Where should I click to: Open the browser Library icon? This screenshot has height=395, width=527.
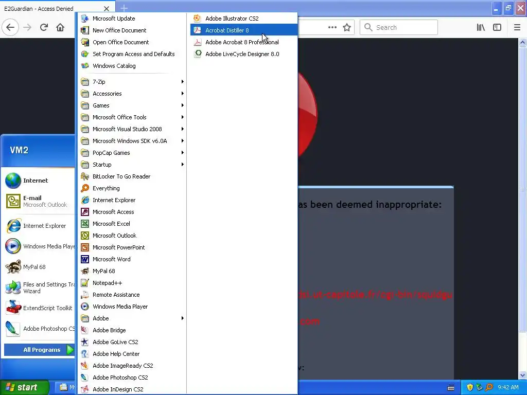click(481, 27)
